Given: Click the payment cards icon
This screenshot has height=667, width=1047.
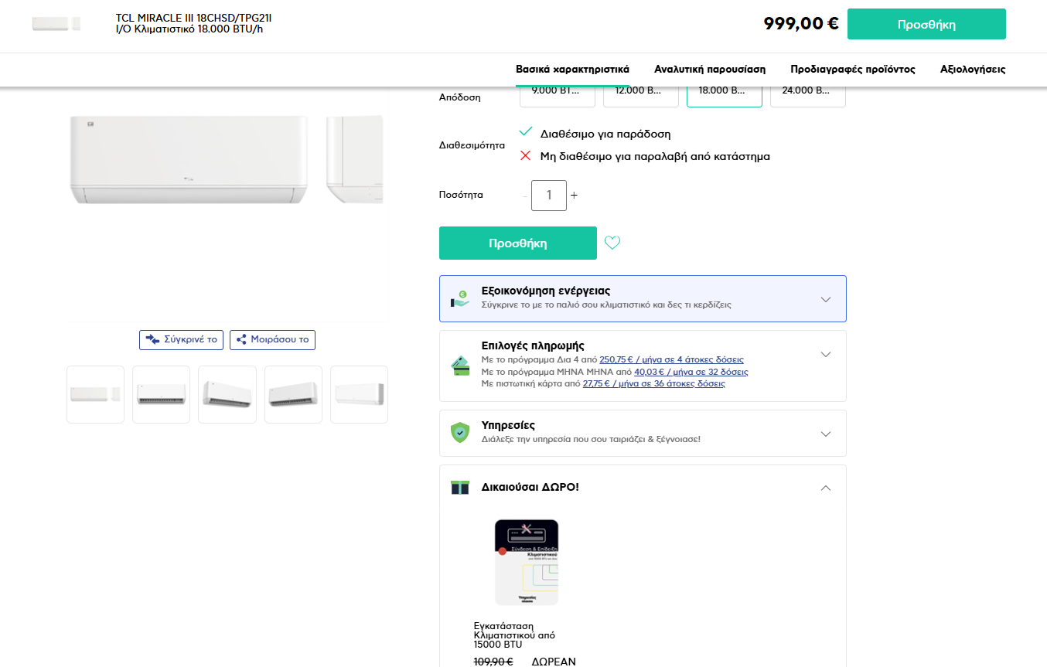Looking at the screenshot, I should coord(460,366).
